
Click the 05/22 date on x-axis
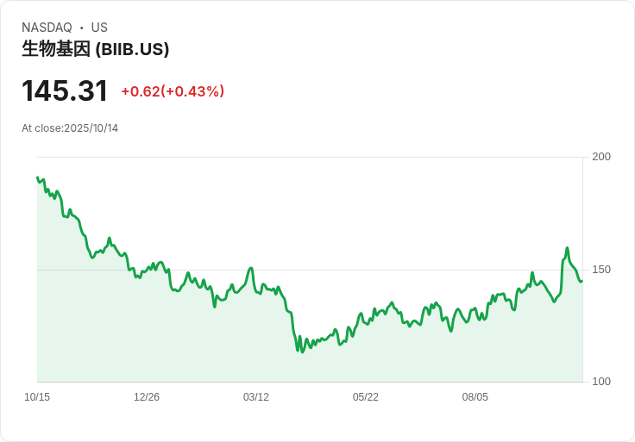click(366, 397)
